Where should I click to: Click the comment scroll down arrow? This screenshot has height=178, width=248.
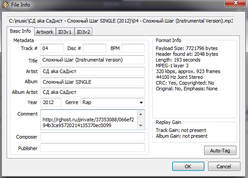pos(141,126)
